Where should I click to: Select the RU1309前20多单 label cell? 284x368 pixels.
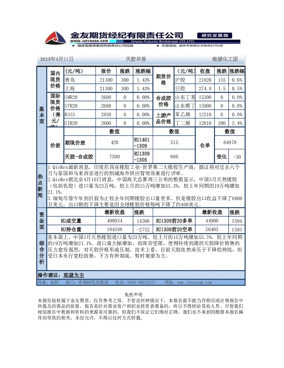(x=174, y=221)
